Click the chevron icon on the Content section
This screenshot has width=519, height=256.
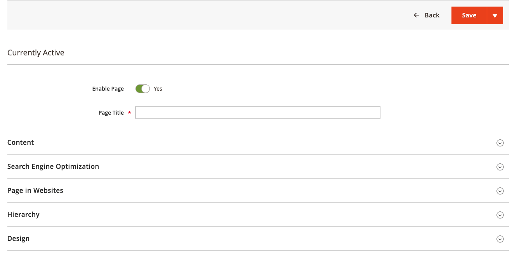pos(500,143)
